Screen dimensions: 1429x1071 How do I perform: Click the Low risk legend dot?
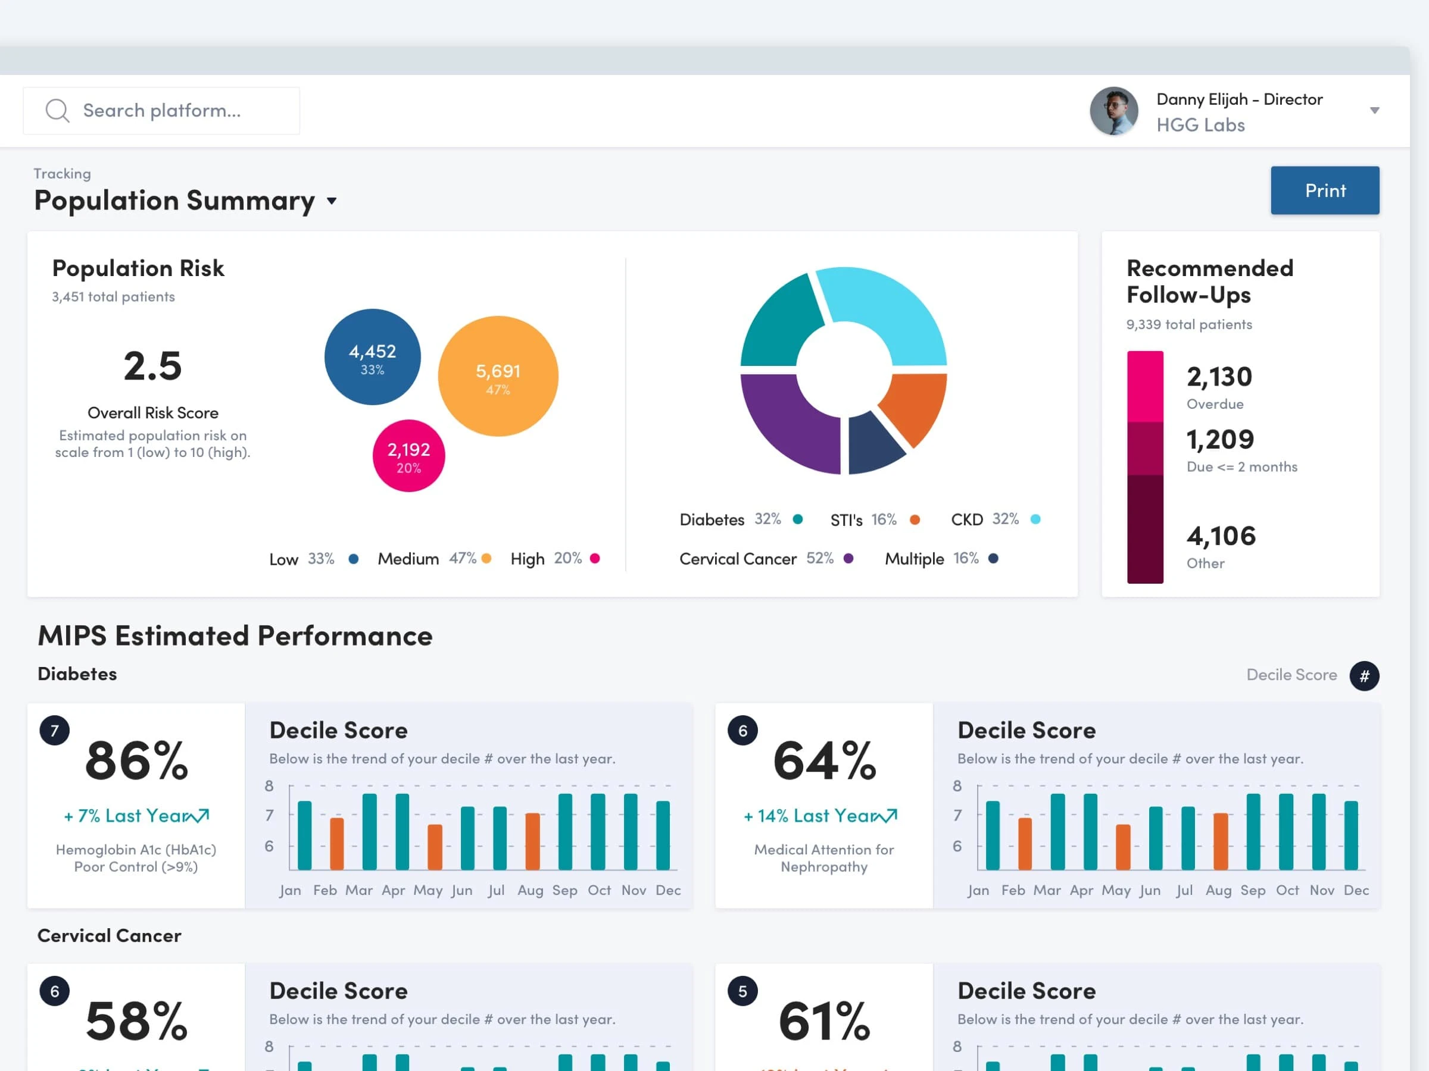point(353,559)
